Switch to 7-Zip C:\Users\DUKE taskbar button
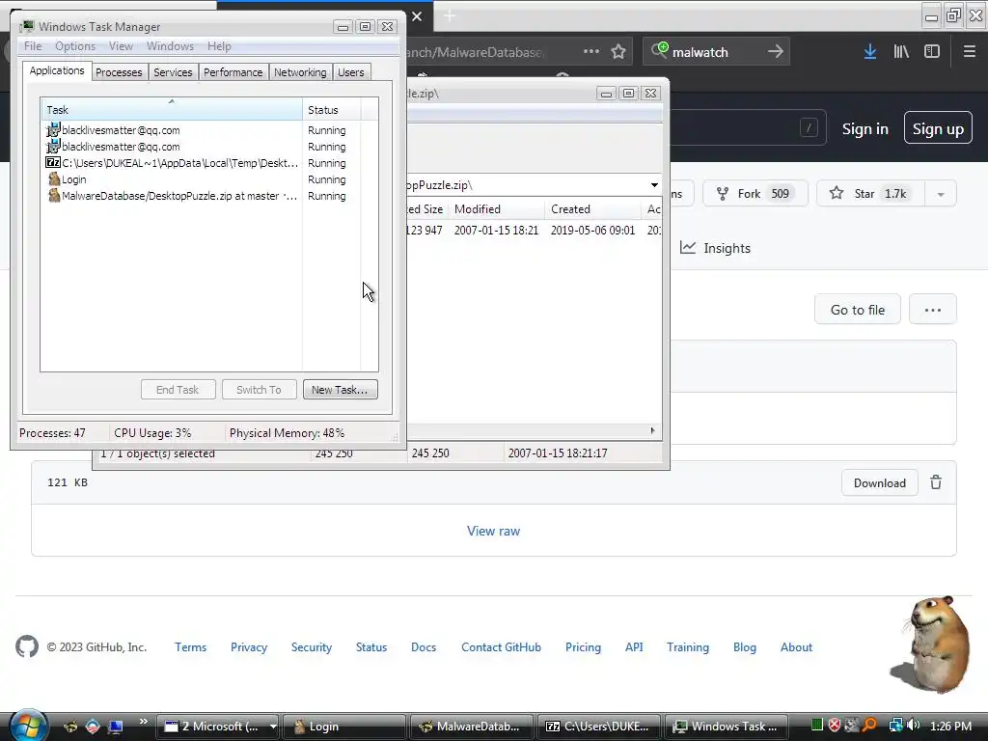988x741 pixels. click(x=598, y=727)
